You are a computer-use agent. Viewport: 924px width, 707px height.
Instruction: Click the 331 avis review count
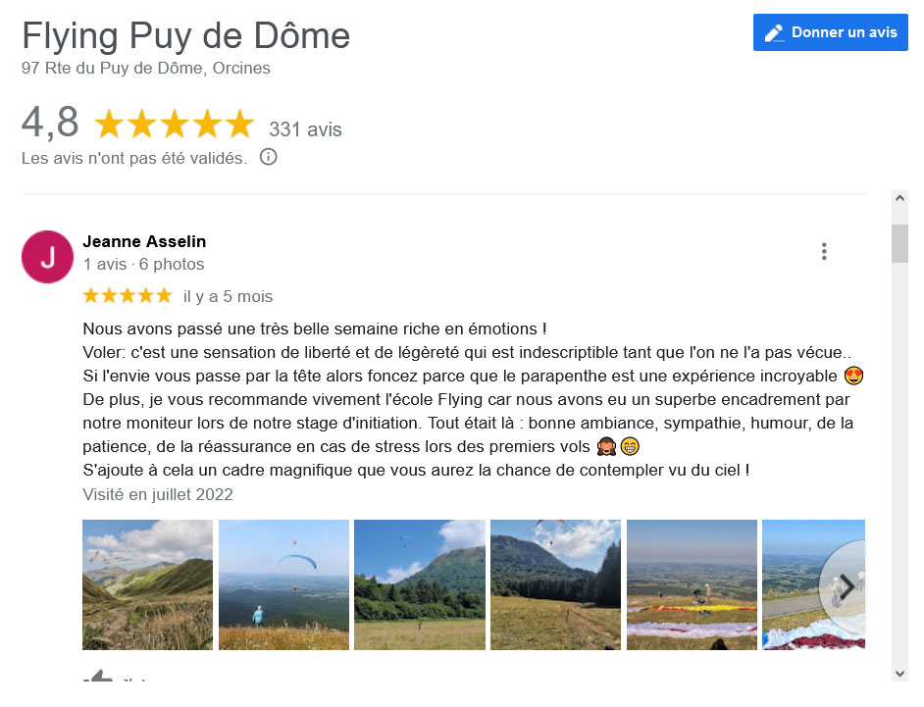pyautogui.click(x=305, y=129)
